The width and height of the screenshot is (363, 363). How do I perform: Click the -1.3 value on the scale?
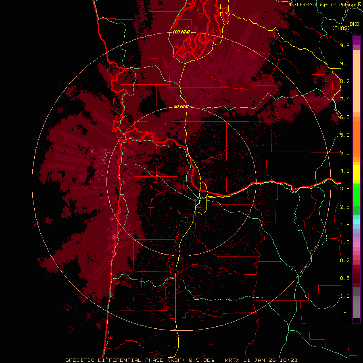point(343,296)
